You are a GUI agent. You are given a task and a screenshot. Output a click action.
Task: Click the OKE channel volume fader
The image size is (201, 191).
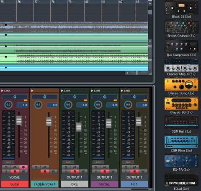click(79, 127)
